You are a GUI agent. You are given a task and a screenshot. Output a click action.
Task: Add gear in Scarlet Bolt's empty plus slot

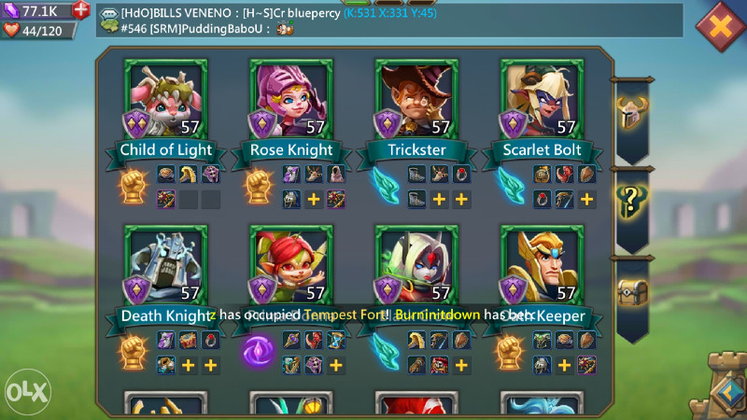(586, 199)
